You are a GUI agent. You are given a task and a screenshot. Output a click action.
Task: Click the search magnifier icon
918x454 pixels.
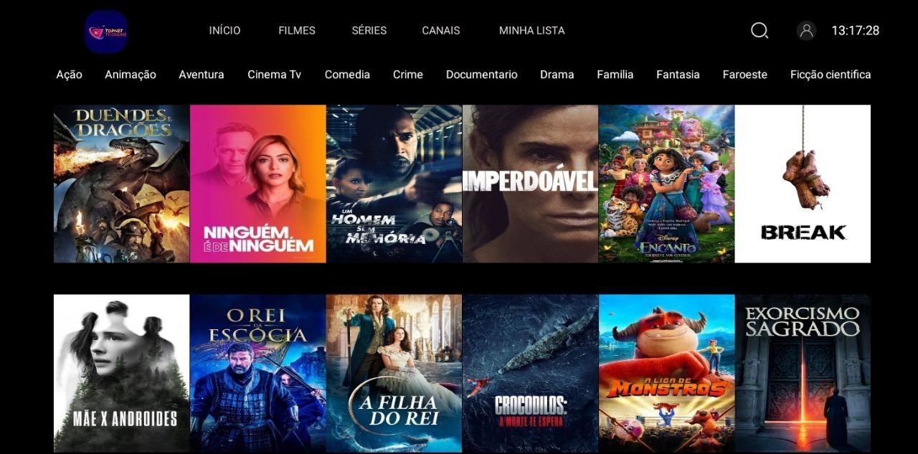(760, 31)
